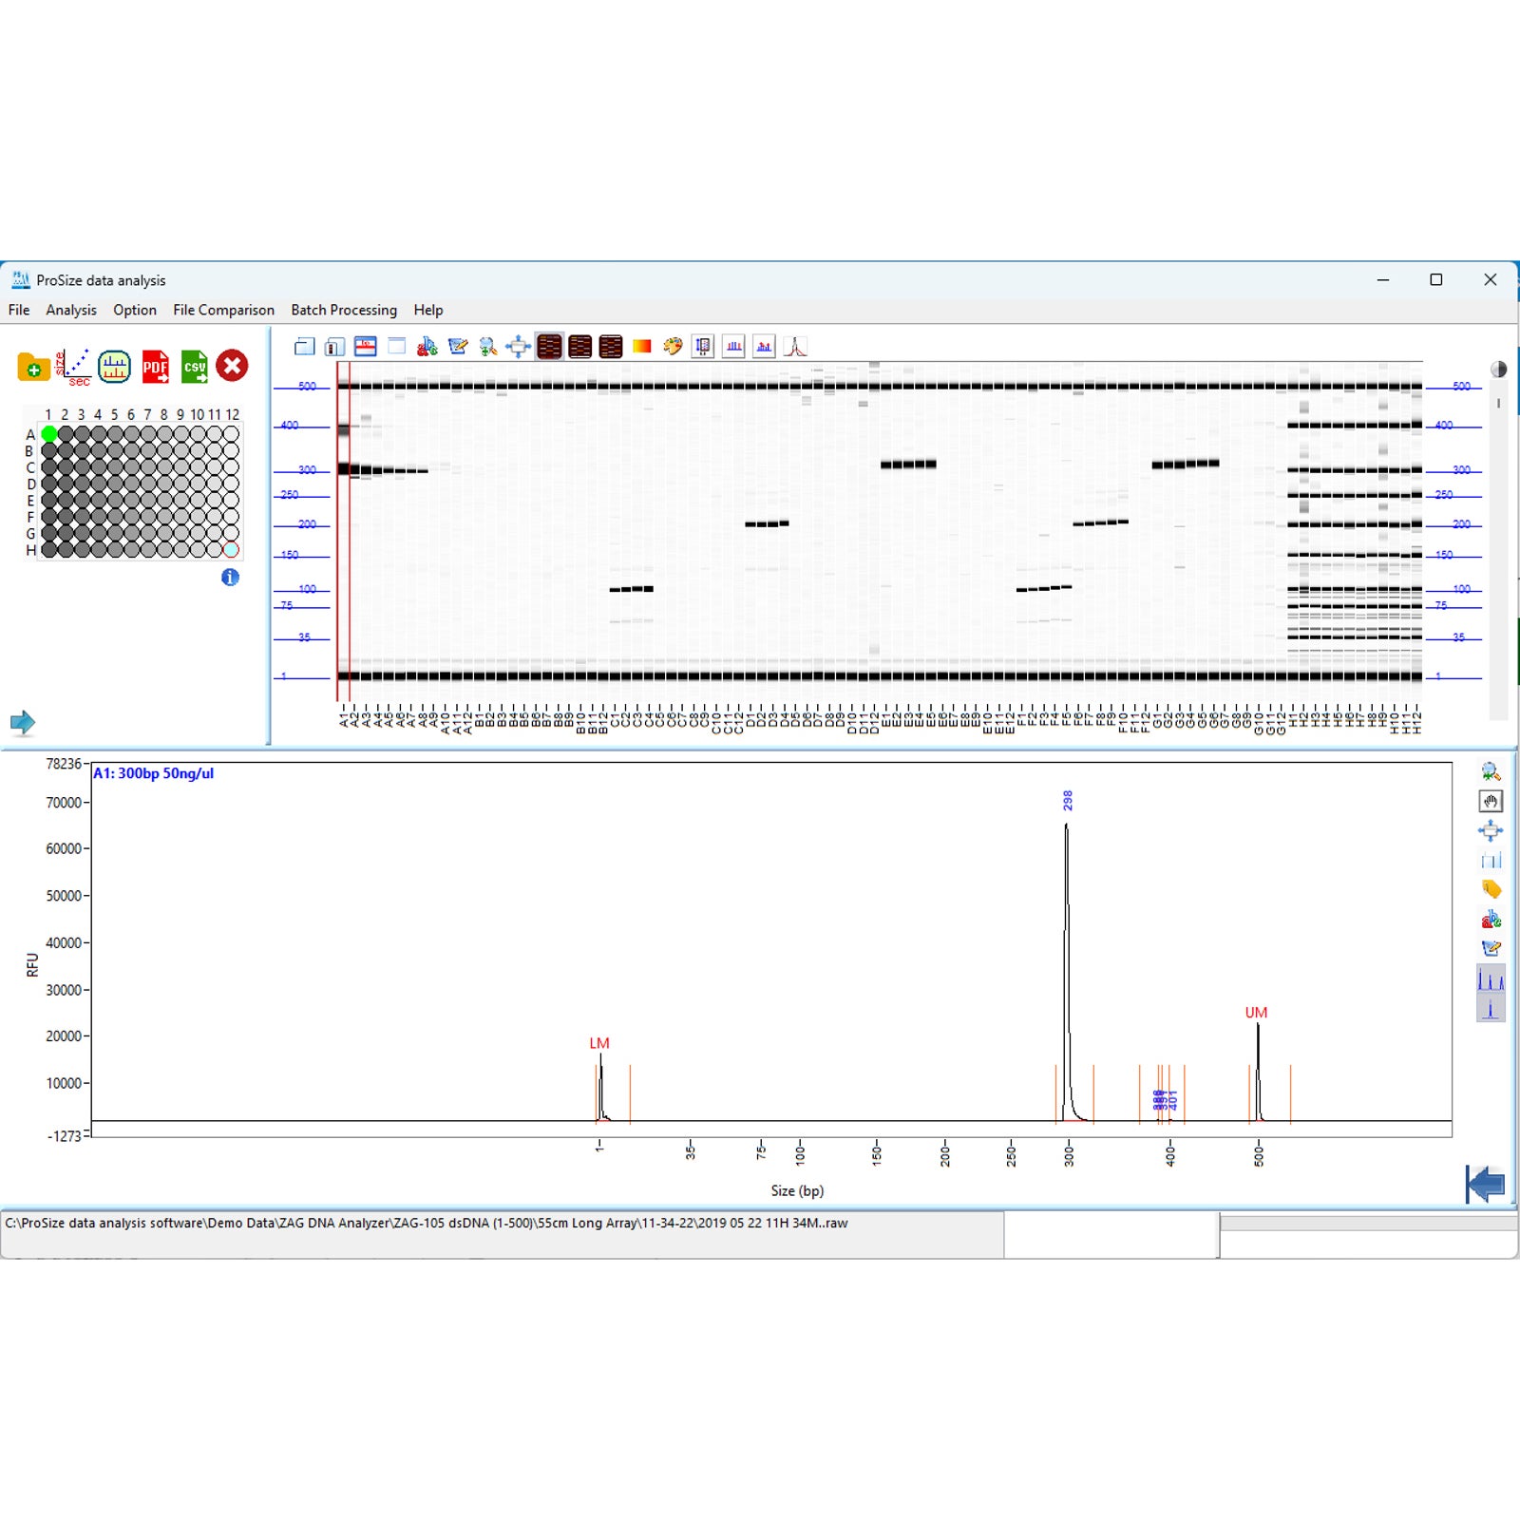Open the Option menu
This screenshot has height=1520, width=1520.
click(x=135, y=310)
